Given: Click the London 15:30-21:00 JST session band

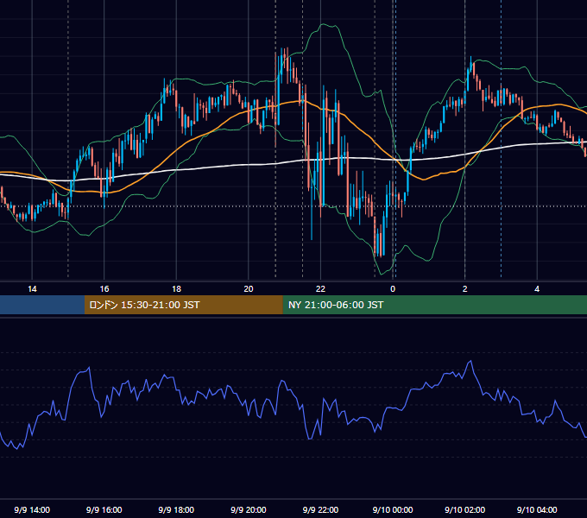Looking at the screenshot, I should pos(183,305).
